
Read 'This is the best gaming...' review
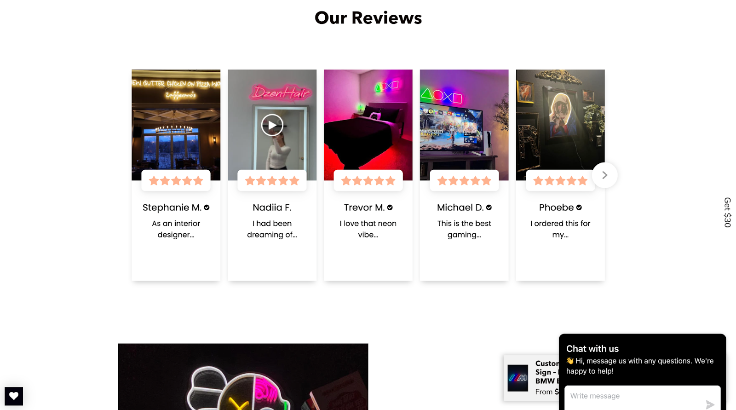coord(464,229)
